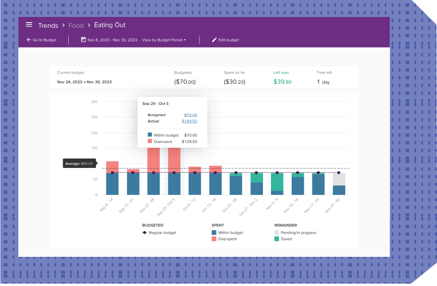The width and height of the screenshot is (437, 286).
Task: Click the Go to Budget link
Action: coord(44,40)
